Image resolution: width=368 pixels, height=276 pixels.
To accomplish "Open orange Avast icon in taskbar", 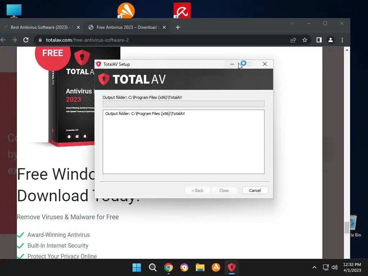I will (216, 267).
